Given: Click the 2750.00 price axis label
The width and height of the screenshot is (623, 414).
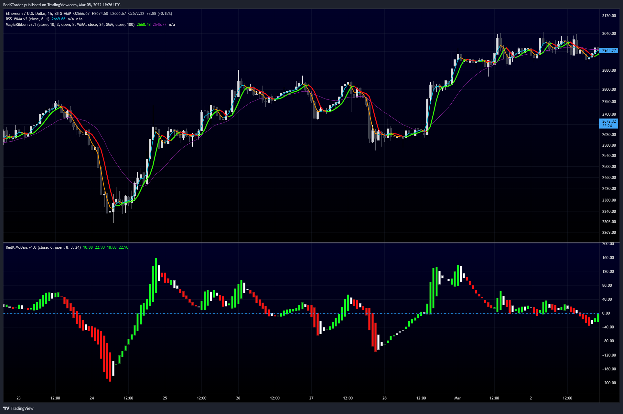Looking at the screenshot, I should click(609, 102).
